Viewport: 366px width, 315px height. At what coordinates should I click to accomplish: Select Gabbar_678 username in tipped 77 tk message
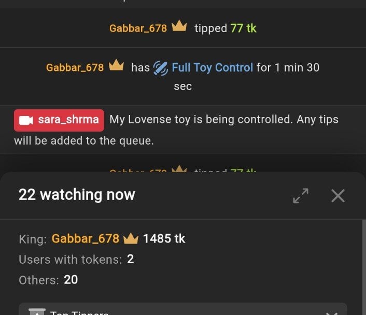click(138, 28)
